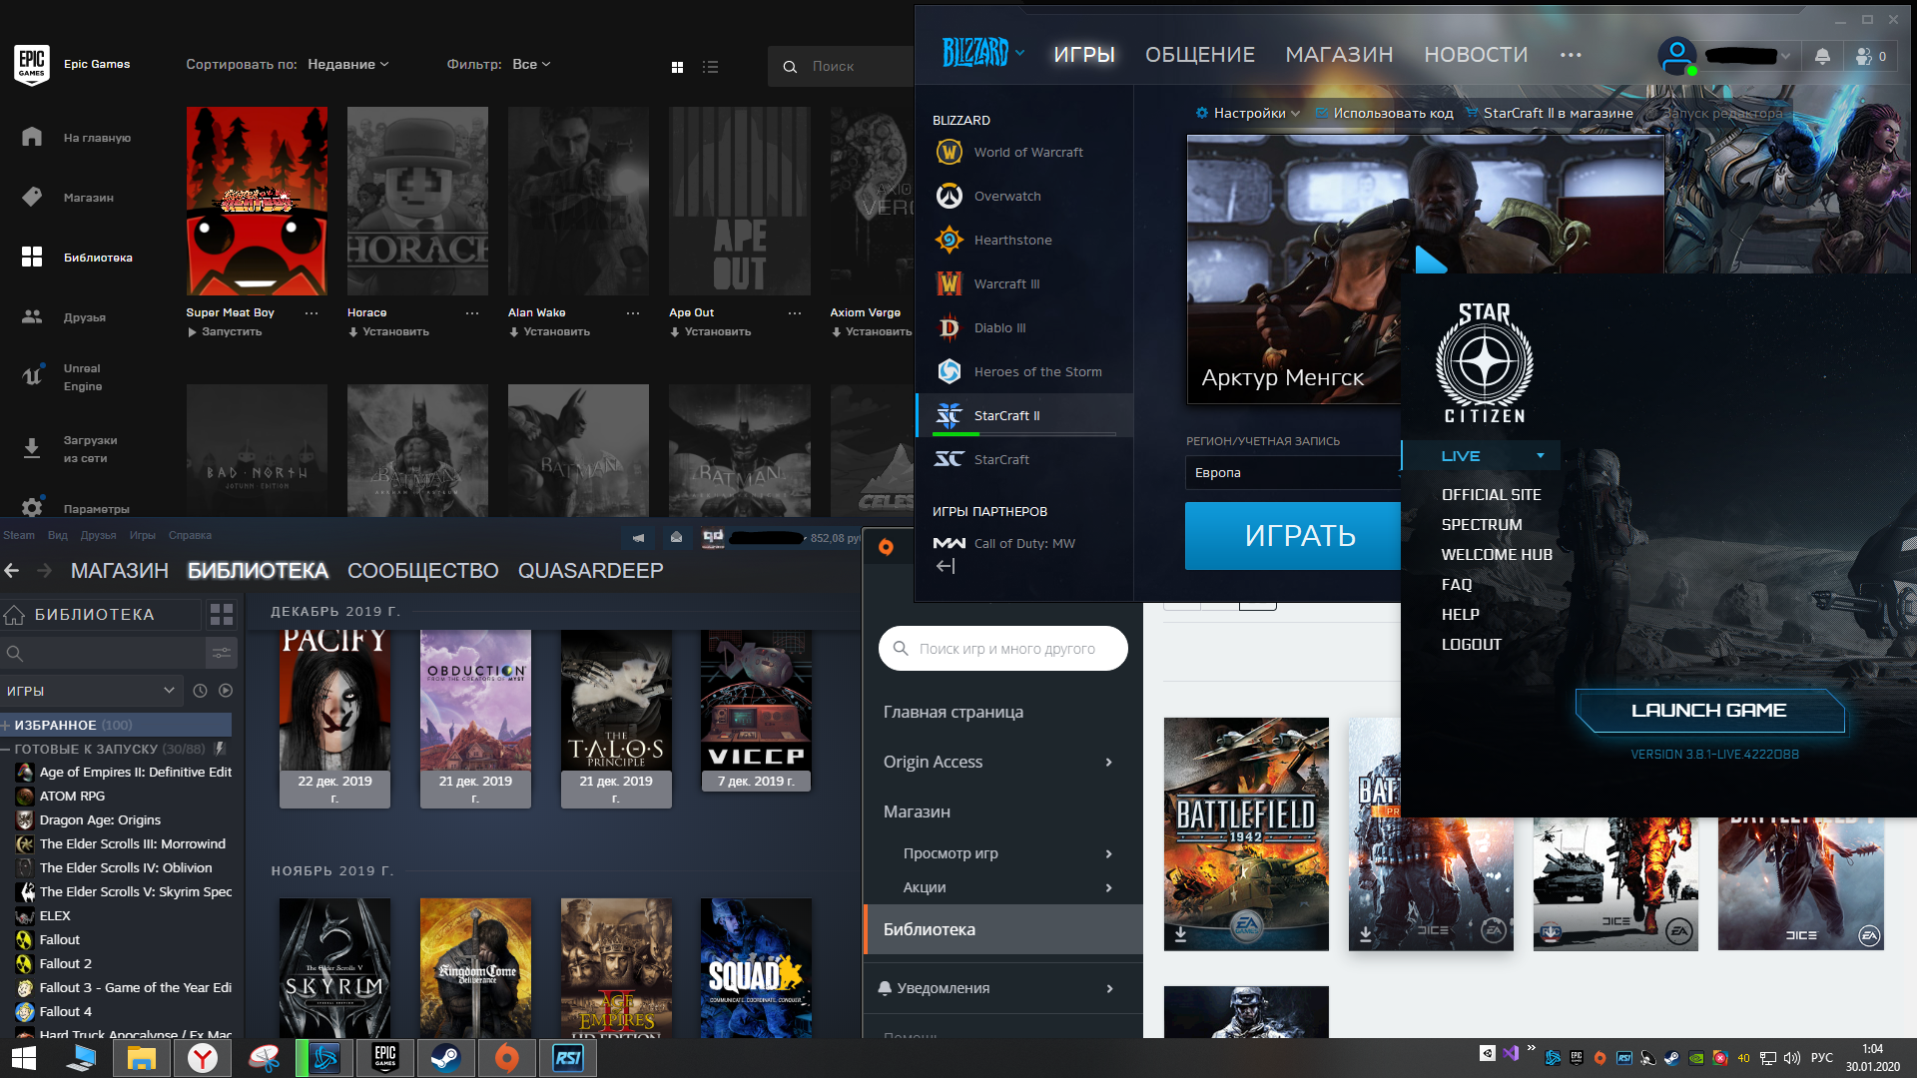Switch Epic library to list view
This screenshot has width=1917, height=1078.
(x=710, y=67)
